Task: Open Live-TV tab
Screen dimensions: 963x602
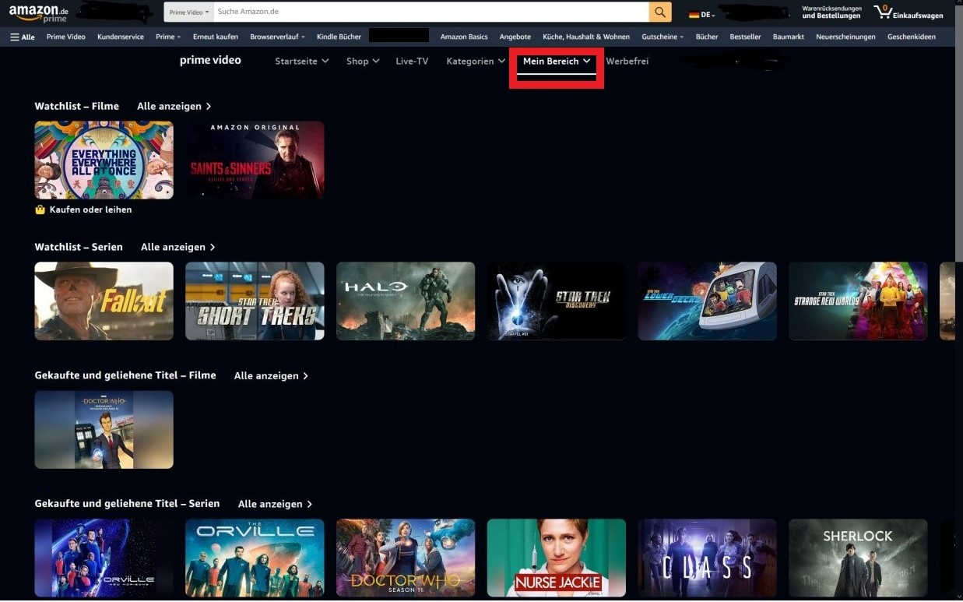Action: point(412,61)
